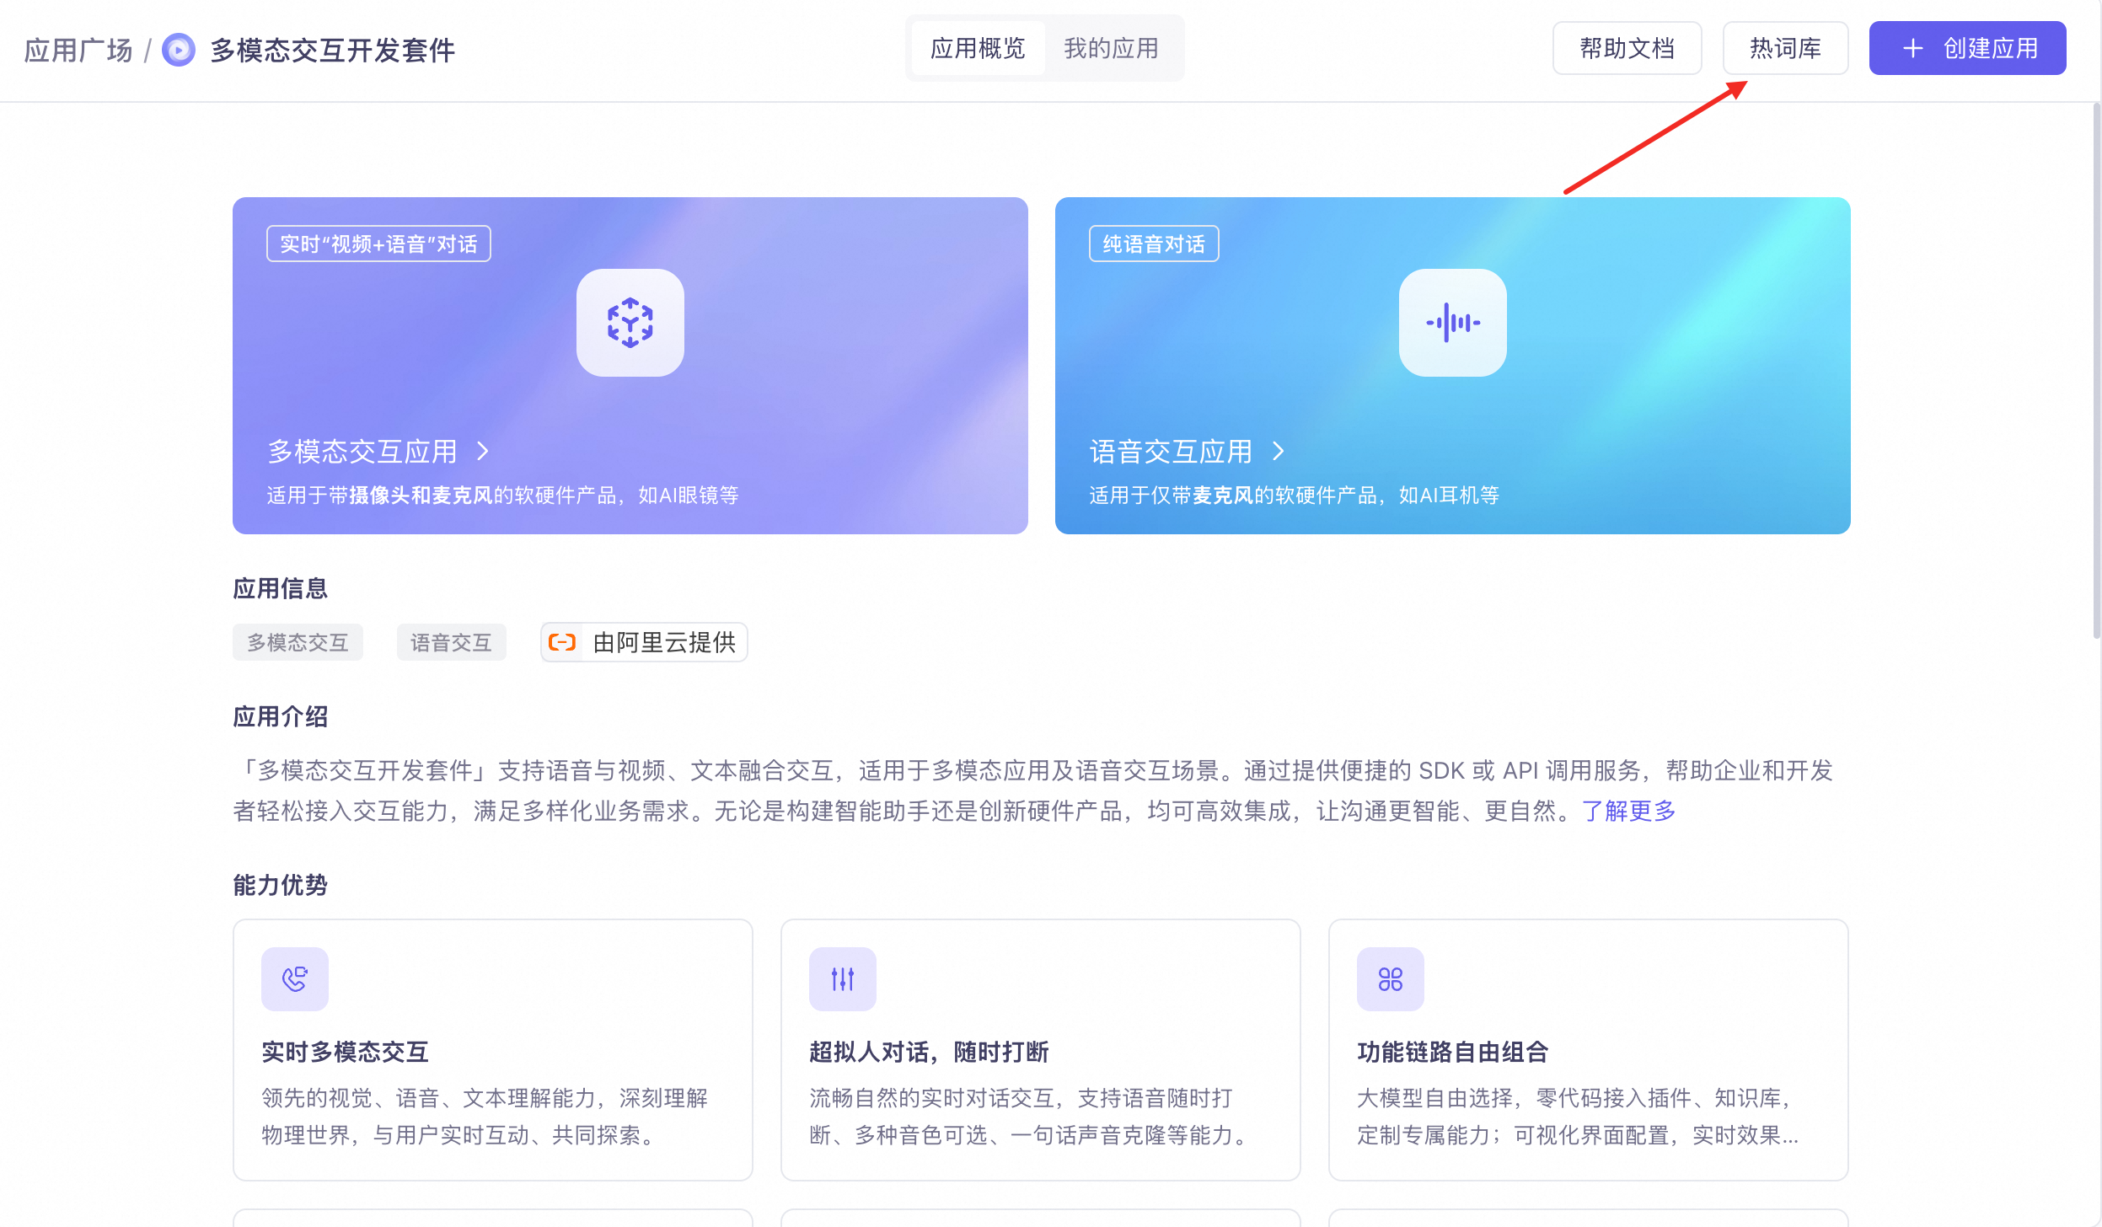This screenshot has height=1227, width=2102.
Task: Click the 应用介绍 section heading
Action: coord(281,716)
